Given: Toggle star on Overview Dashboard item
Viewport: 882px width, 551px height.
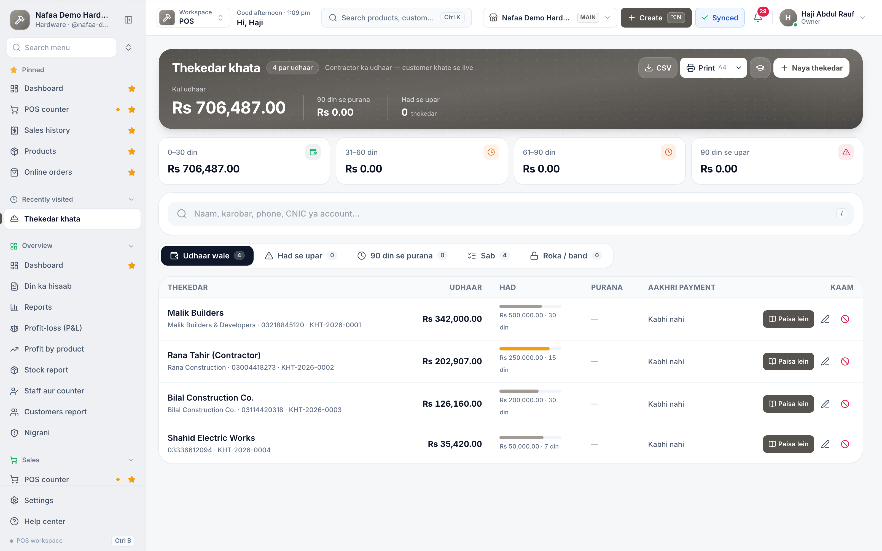Looking at the screenshot, I should tap(131, 265).
